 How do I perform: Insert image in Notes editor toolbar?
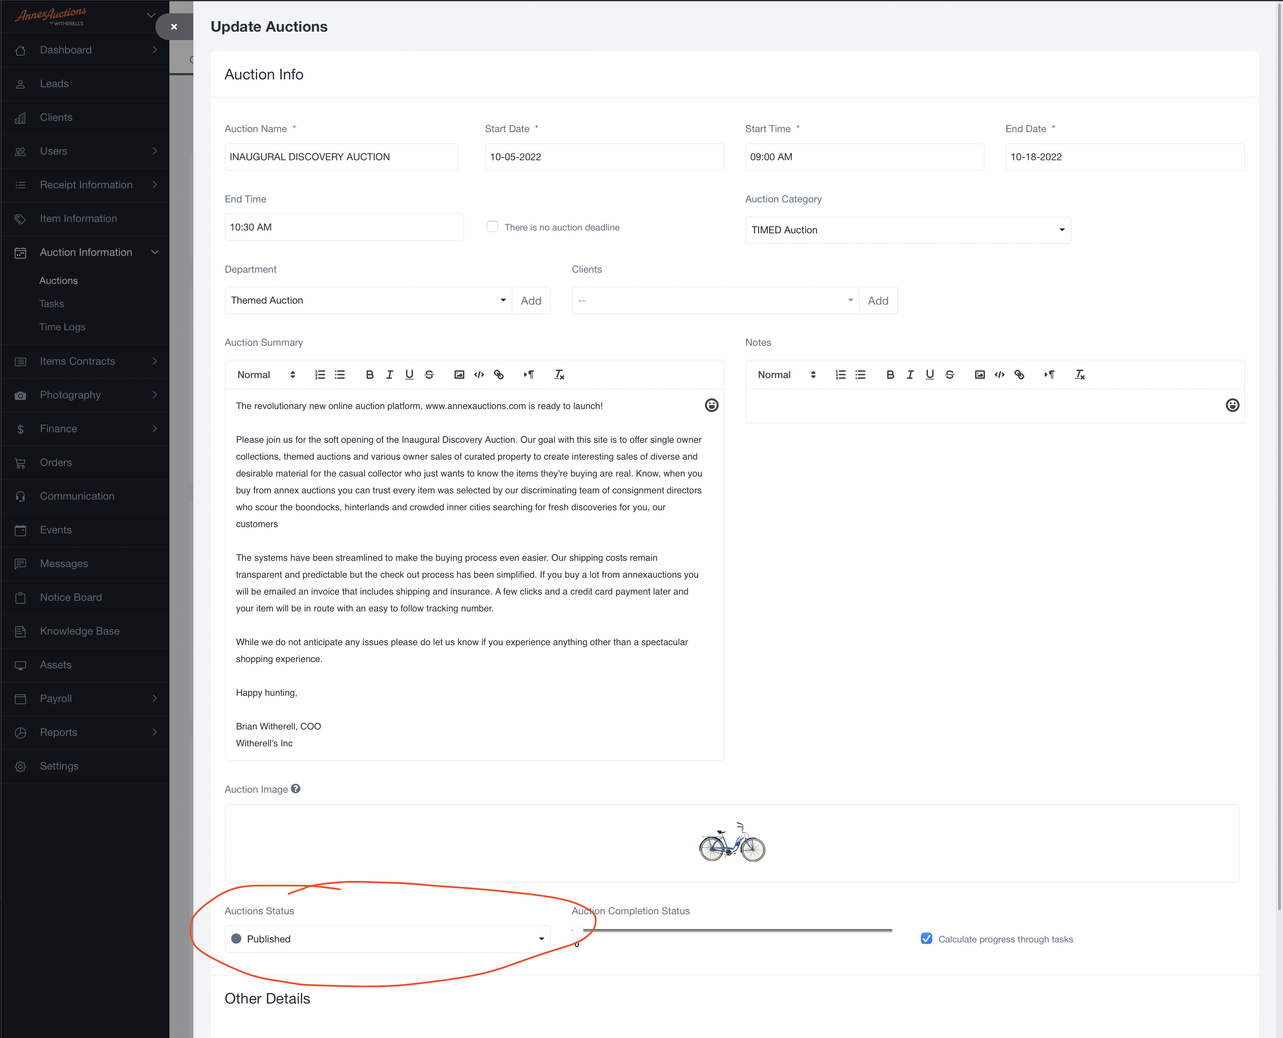(x=979, y=375)
